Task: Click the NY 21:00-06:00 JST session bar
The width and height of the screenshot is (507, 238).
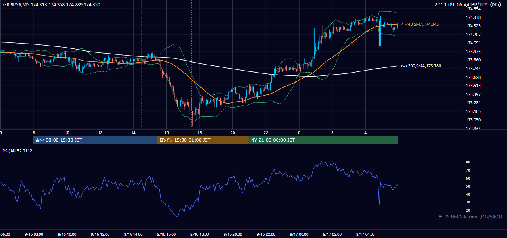Action: (x=323, y=140)
